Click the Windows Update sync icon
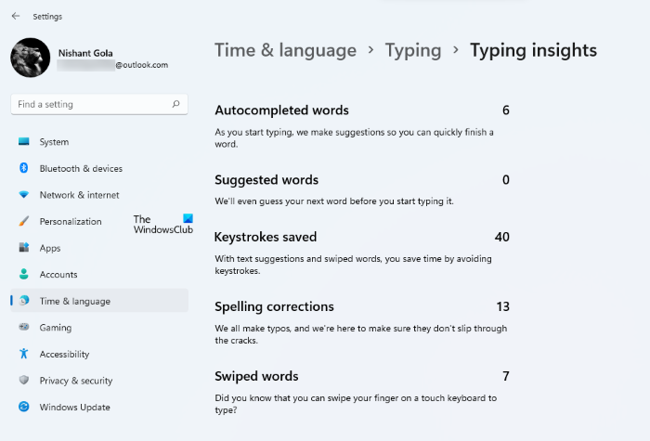 24,407
